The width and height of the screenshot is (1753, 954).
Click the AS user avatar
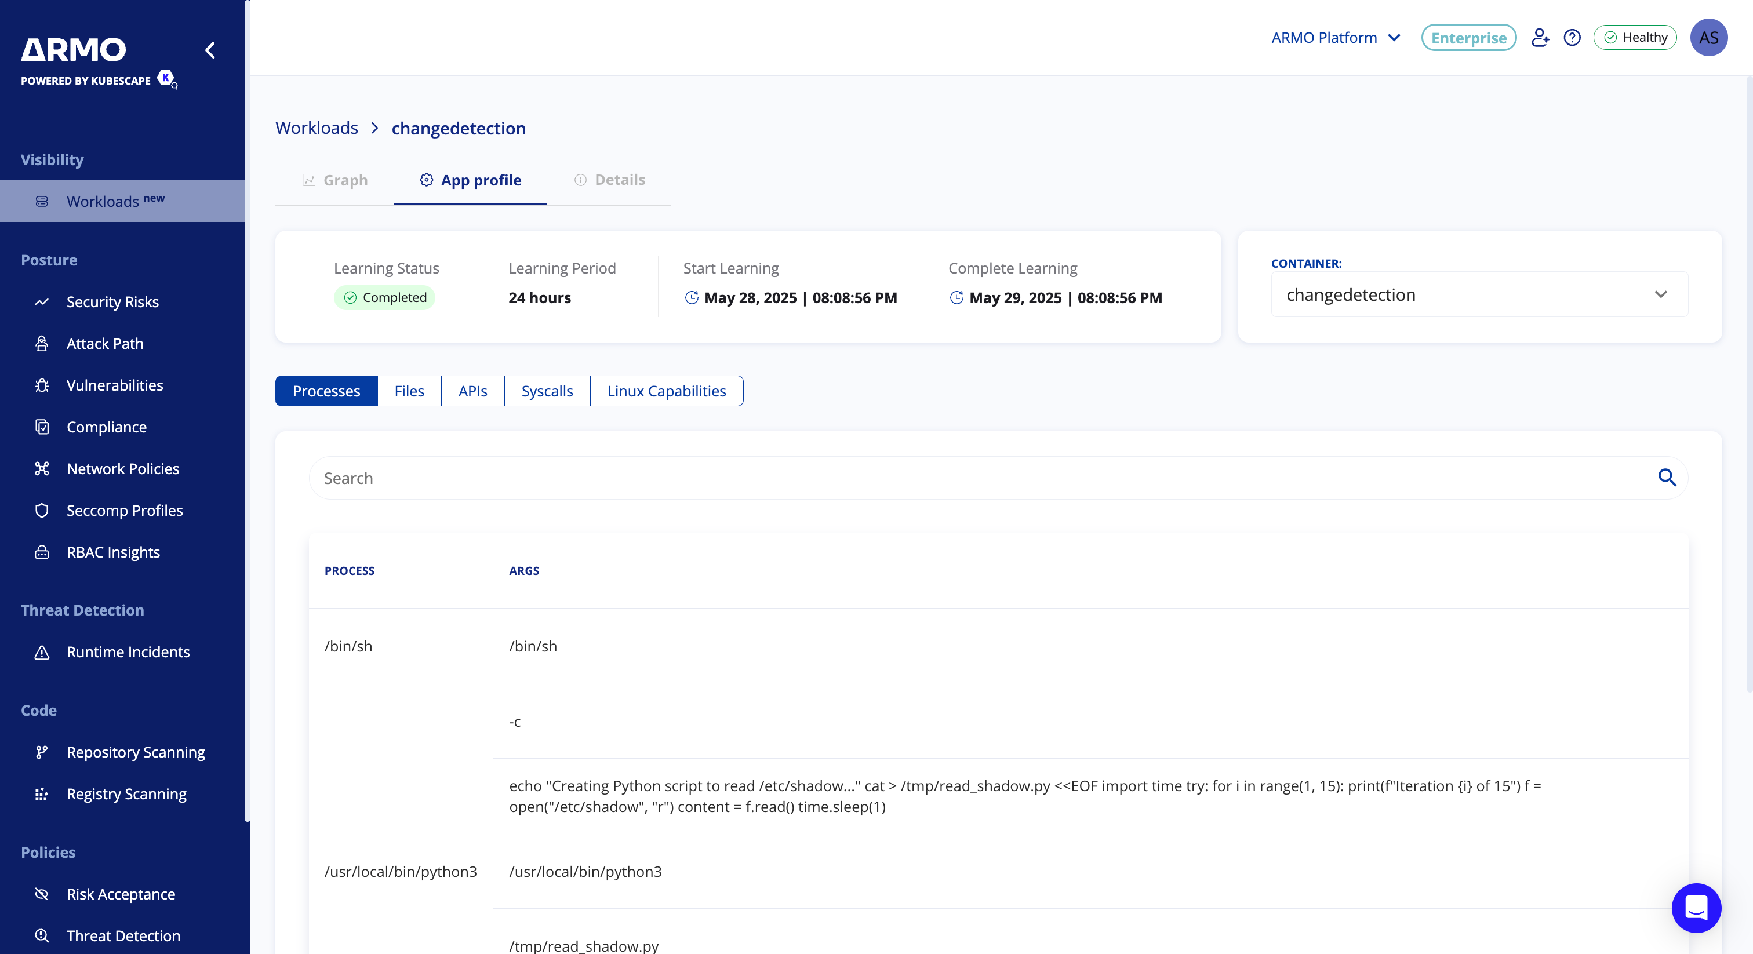(x=1708, y=38)
